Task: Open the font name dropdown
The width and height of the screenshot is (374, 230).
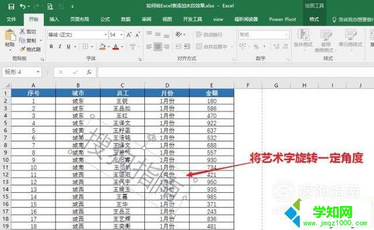Action: tap(105, 35)
